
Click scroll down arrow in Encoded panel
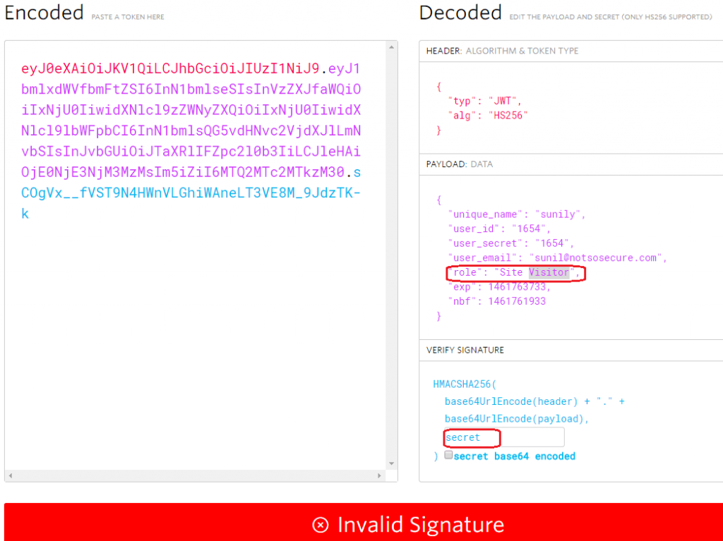(x=391, y=463)
